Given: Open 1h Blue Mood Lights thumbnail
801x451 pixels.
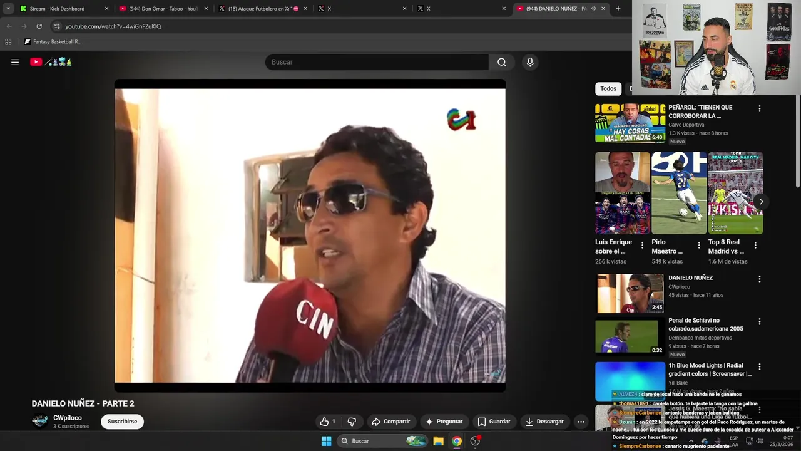Looking at the screenshot, I should coord(630,381).
